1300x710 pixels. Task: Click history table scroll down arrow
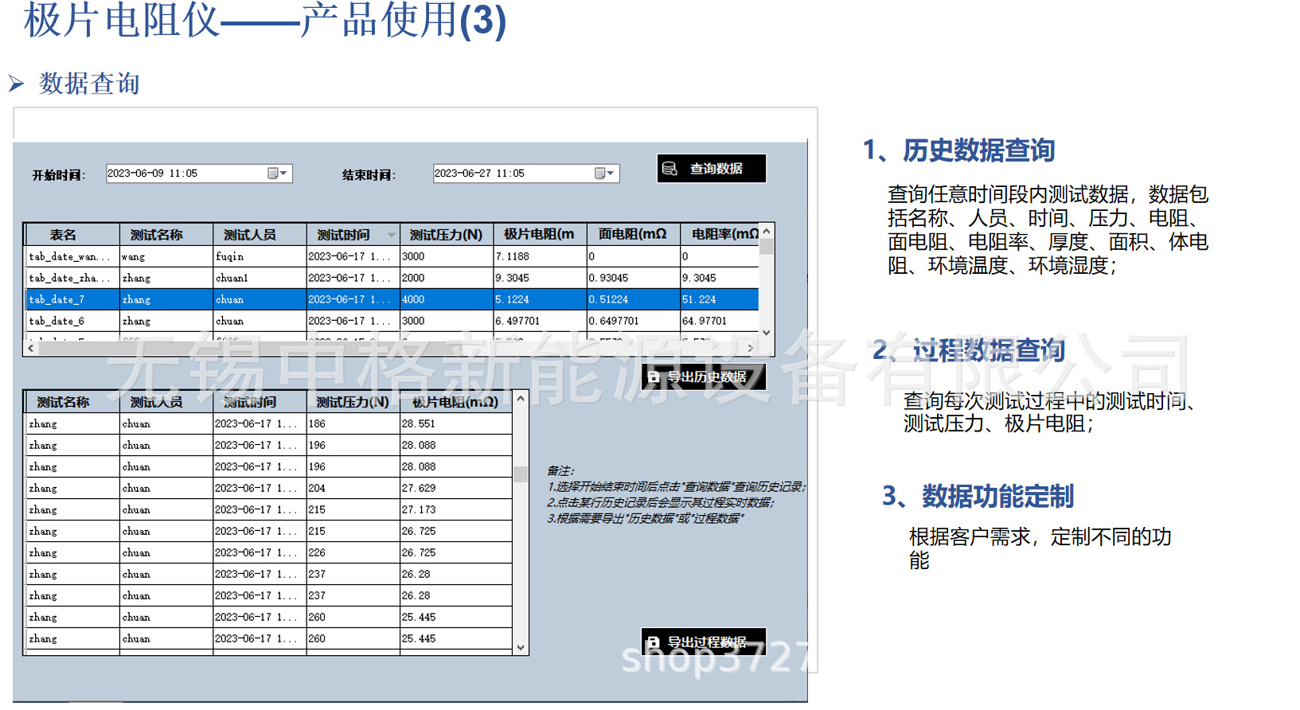coord(767,333)
